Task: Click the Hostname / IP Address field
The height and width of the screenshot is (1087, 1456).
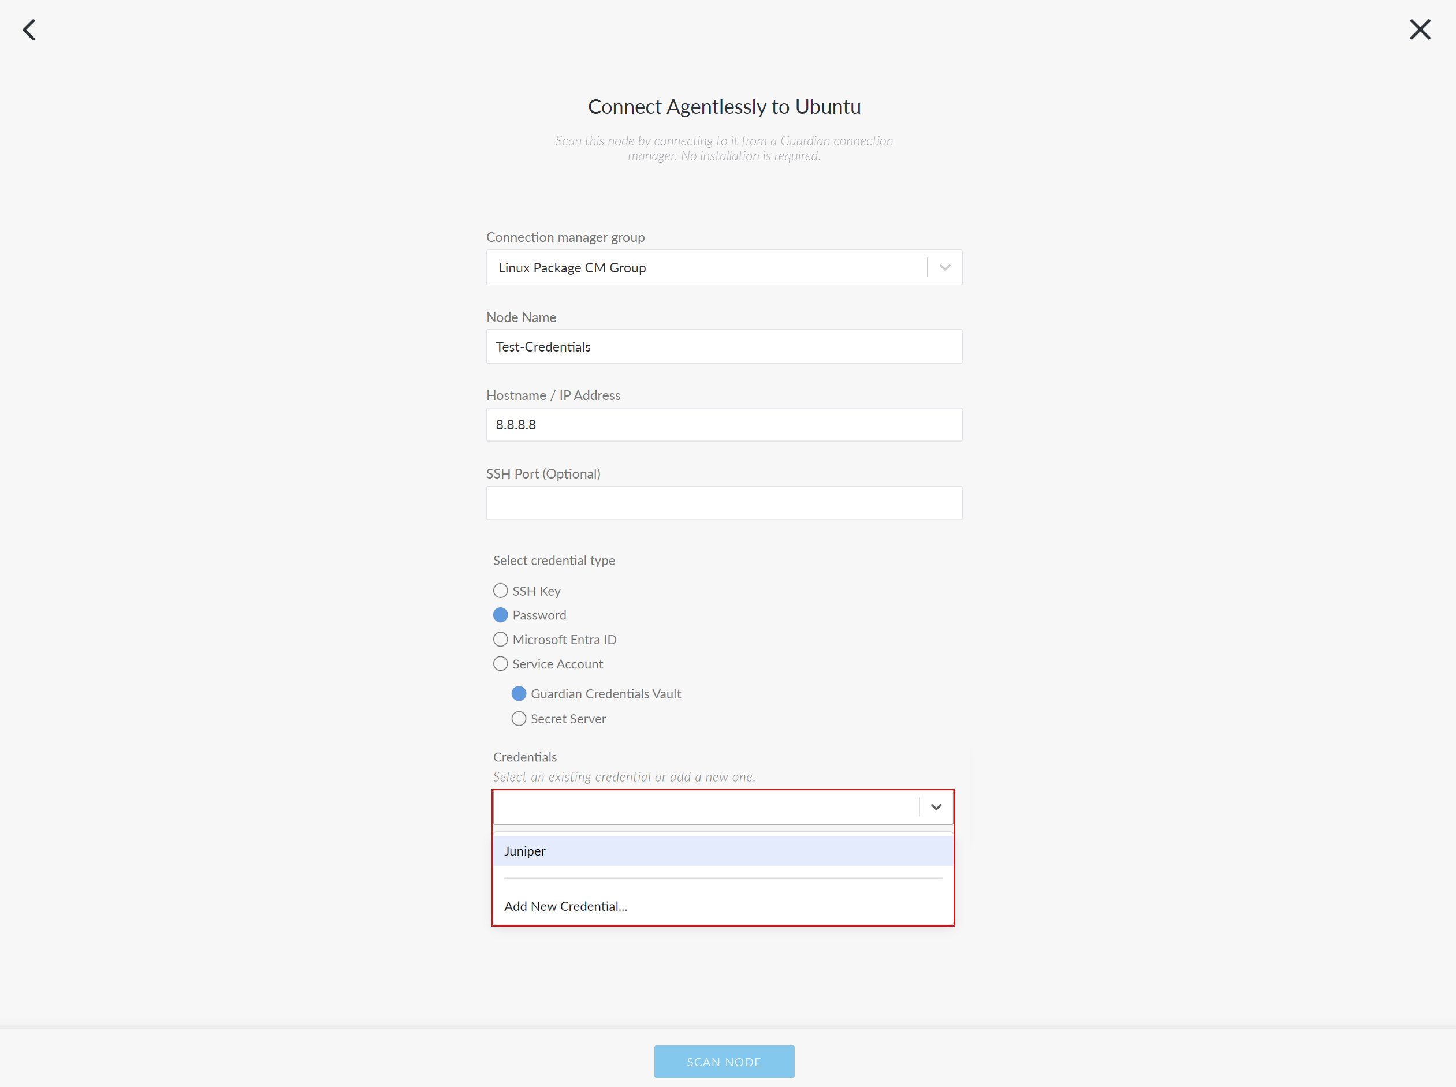Action: (724, 424)
